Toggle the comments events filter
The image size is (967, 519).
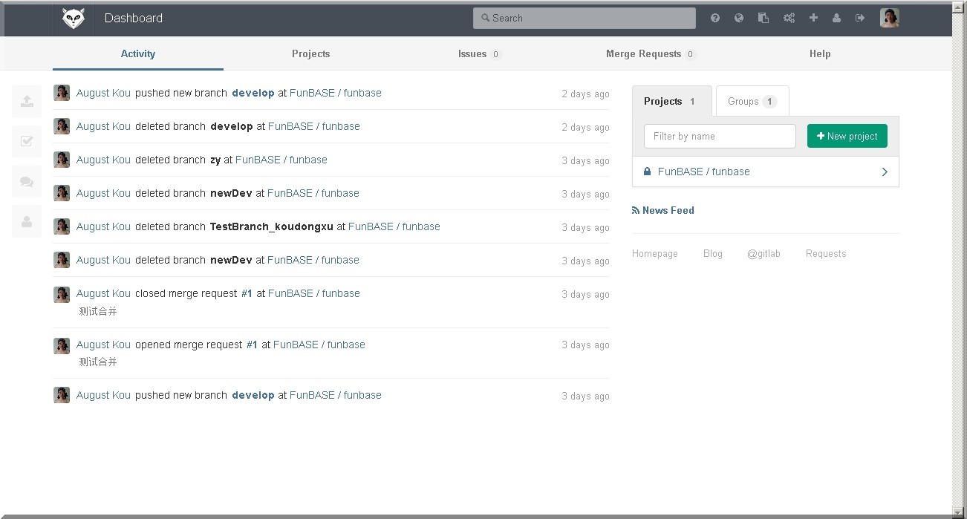[x=27, y=181]
